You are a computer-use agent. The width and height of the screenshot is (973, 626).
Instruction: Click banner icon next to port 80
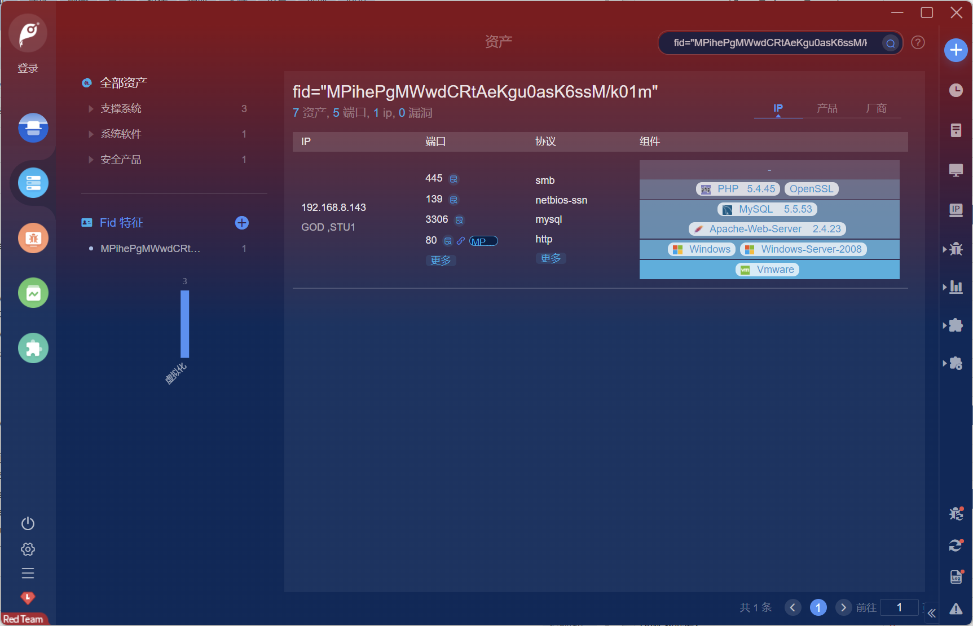[x=448, y=241]
